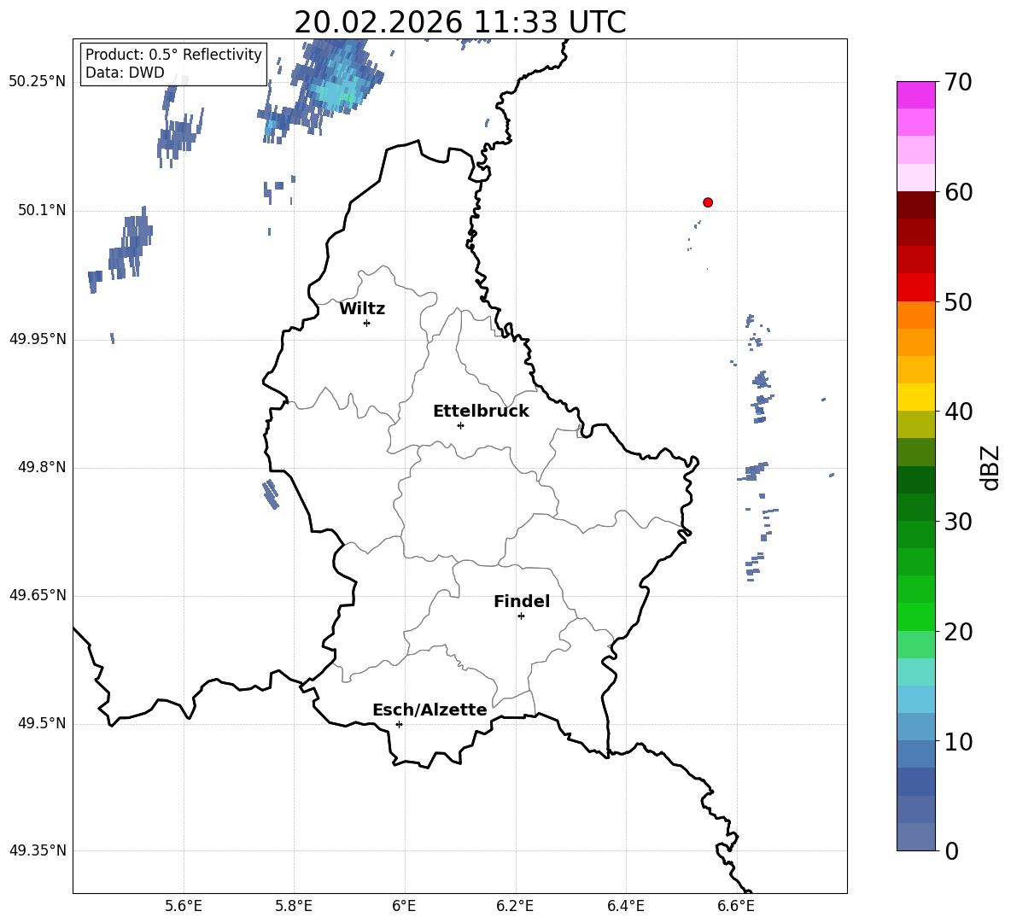
Task: Click the 30 value on the colorbar
Action: pyautogui.click(x=957, y=522)
